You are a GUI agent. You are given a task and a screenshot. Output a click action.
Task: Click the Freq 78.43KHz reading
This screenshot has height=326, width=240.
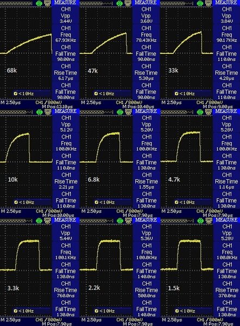click(x=146, y=40)
